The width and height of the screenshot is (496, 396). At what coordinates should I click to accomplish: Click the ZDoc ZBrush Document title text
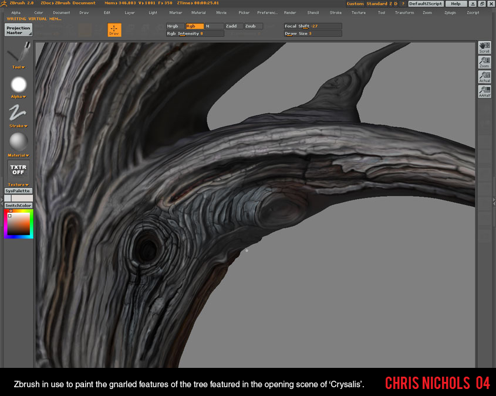coord(68,3)
